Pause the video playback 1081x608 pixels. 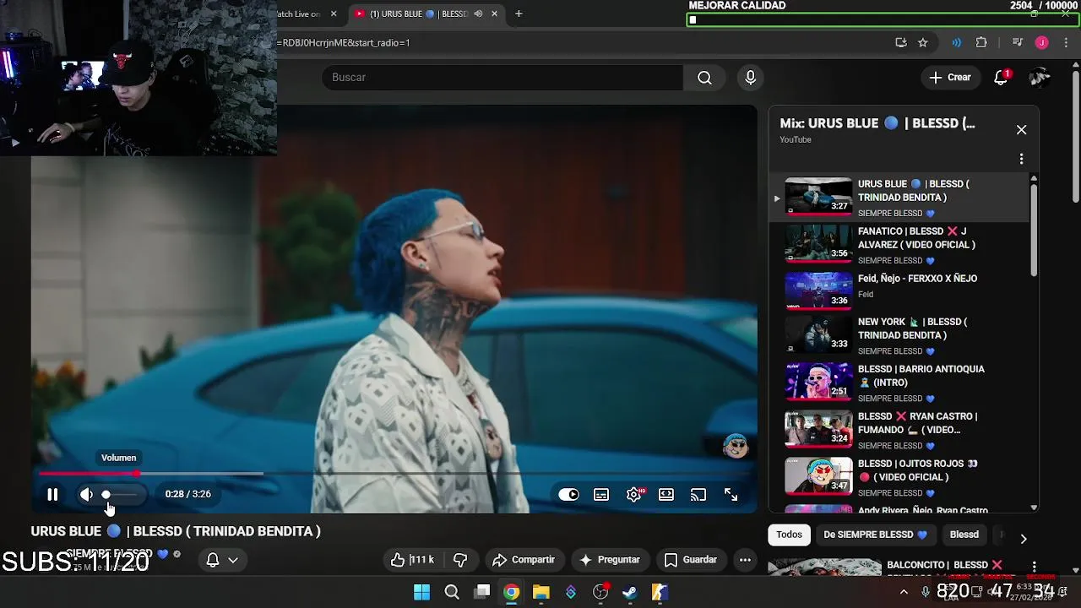pyautogui.click(x=52, y=495)
